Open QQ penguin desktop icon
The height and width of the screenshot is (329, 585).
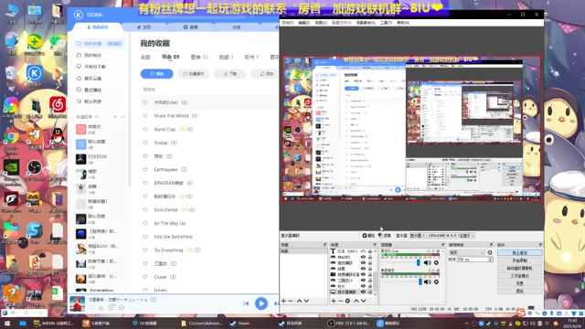(x=58, y=136)
